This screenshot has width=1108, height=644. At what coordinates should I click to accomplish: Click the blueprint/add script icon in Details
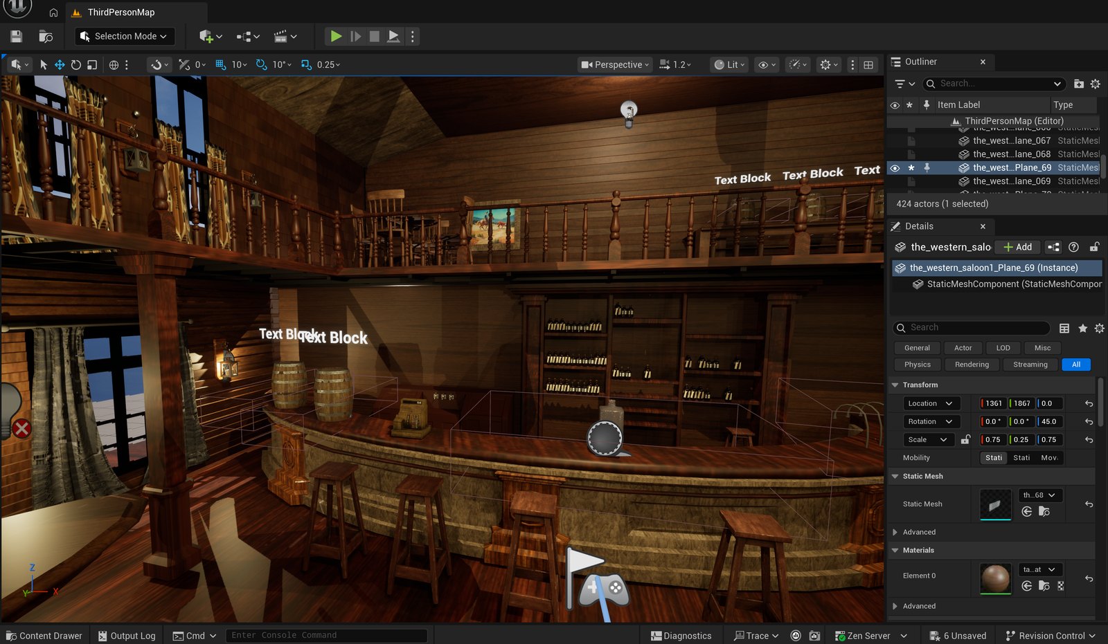tap(1053, 247)
